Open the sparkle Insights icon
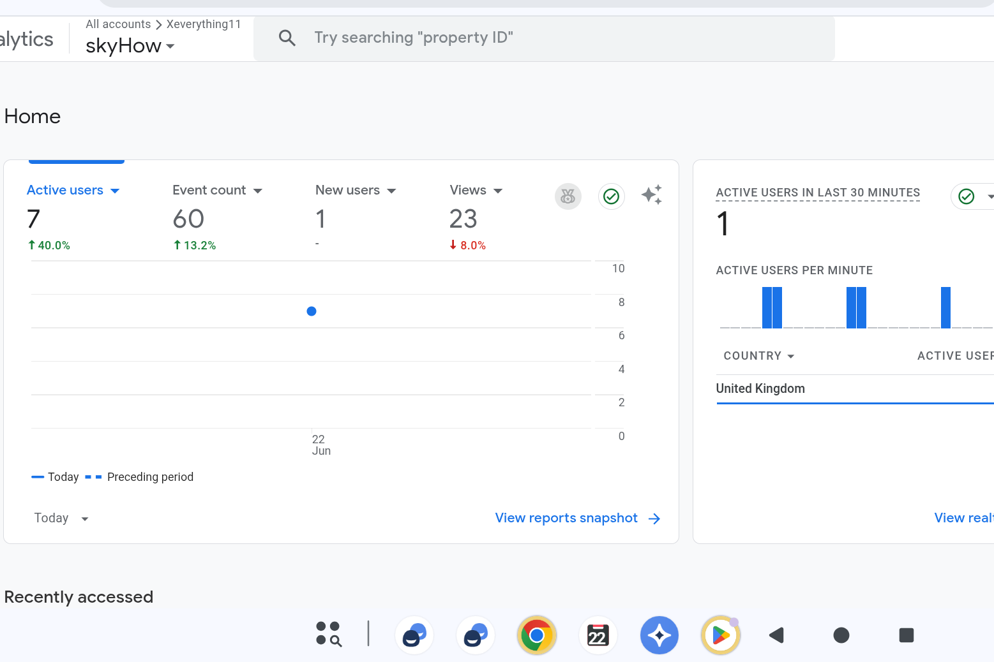This screenshot has width=994, height=662. (651, 195)
